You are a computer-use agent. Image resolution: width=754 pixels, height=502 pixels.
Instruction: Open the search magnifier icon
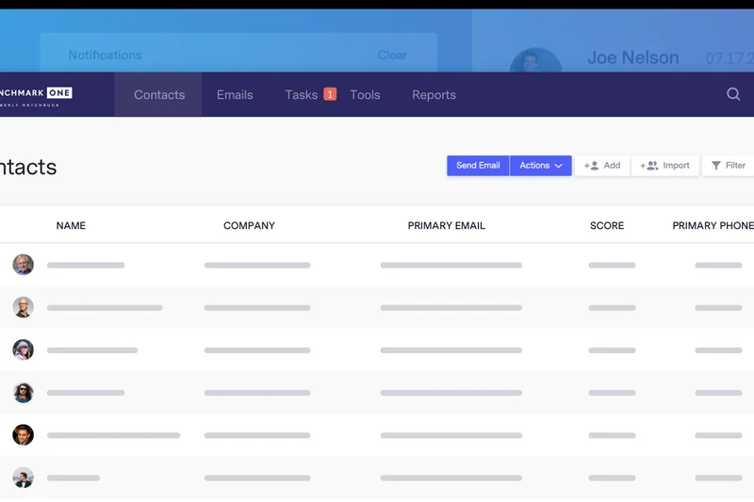(733, 94)
